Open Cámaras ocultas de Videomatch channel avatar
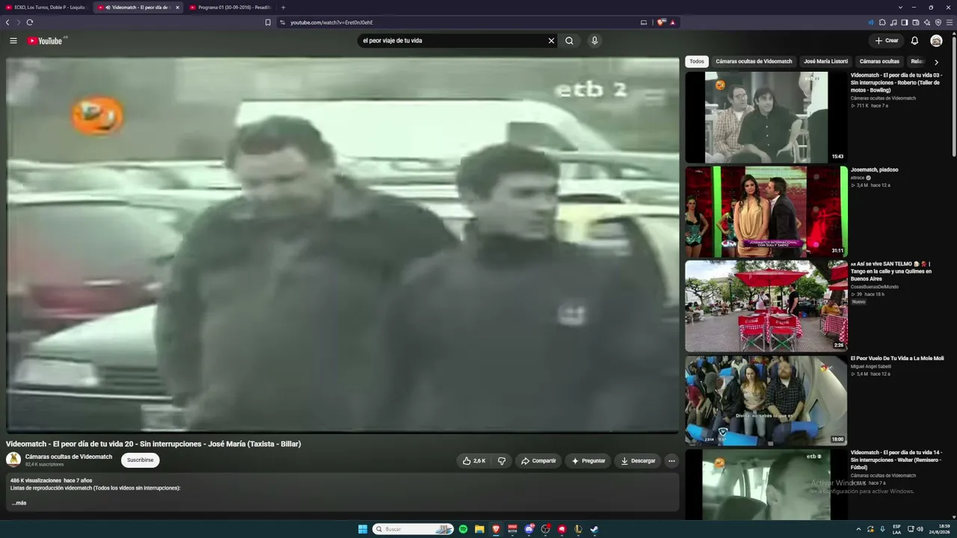The height and width of the screenshot is (538, 957). click(13, 460)
